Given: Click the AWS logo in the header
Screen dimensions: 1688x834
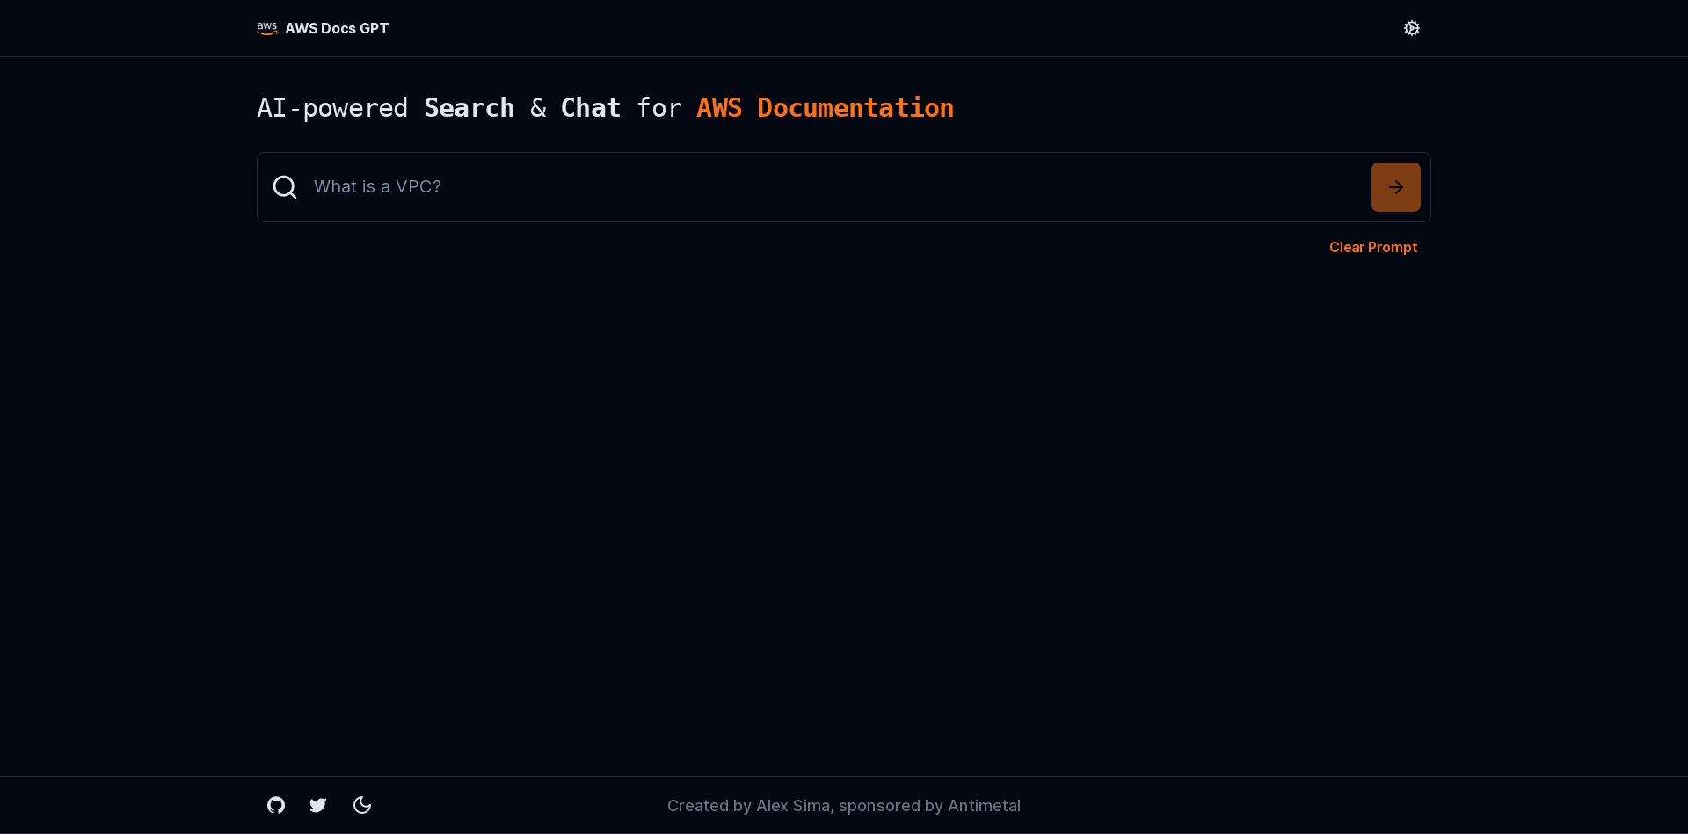Looking at the screenshot, I should [266, 28].
